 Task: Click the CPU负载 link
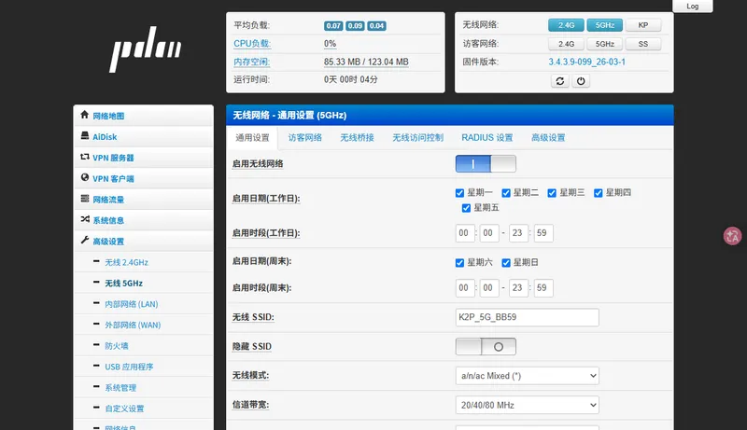252,43
